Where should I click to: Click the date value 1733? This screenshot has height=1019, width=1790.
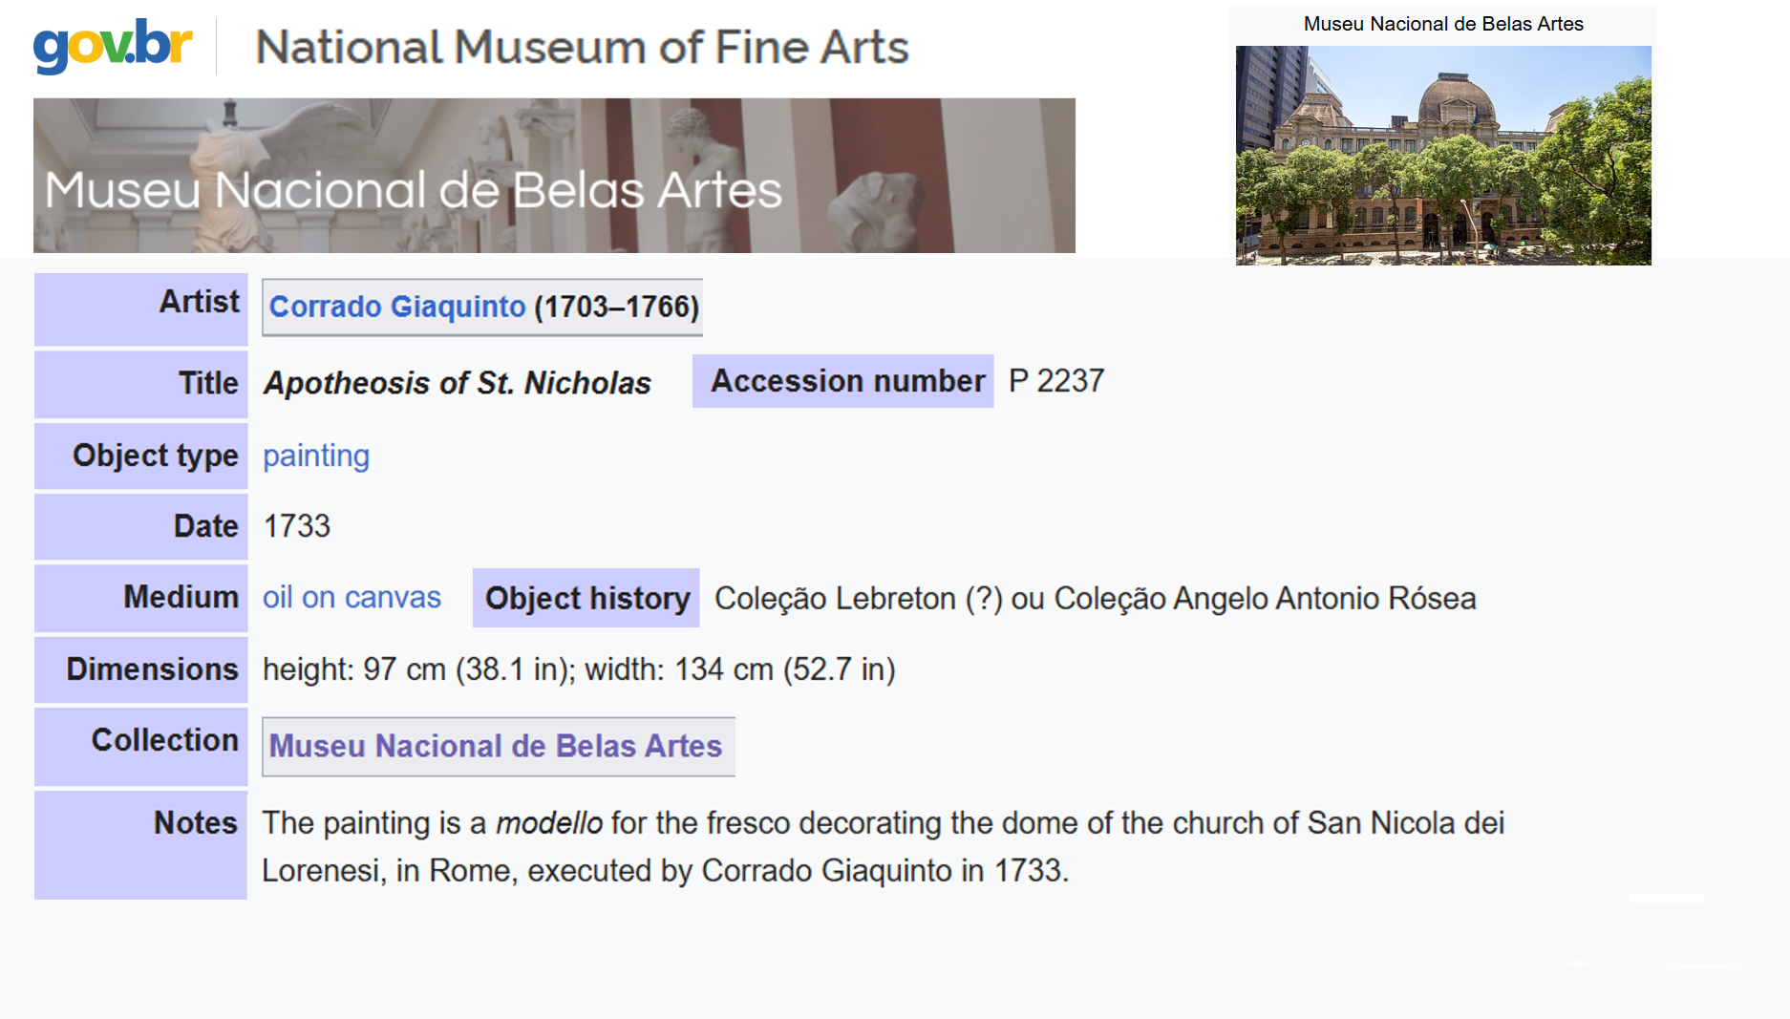[297, 526]
